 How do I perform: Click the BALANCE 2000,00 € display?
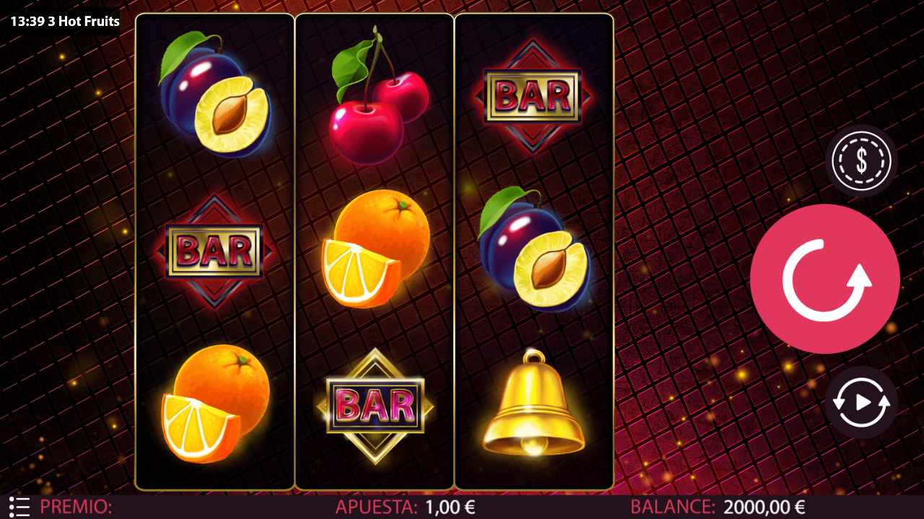click(764, 507)
